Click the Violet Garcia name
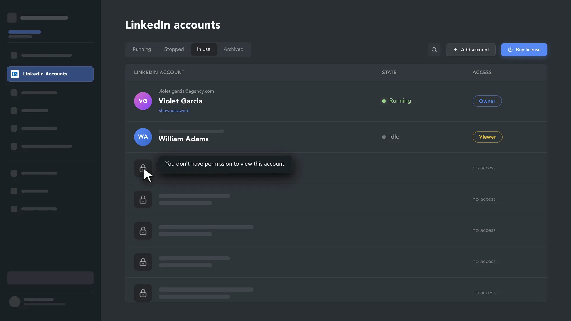Viewport: 571px width, 321px height. [180, 101]
